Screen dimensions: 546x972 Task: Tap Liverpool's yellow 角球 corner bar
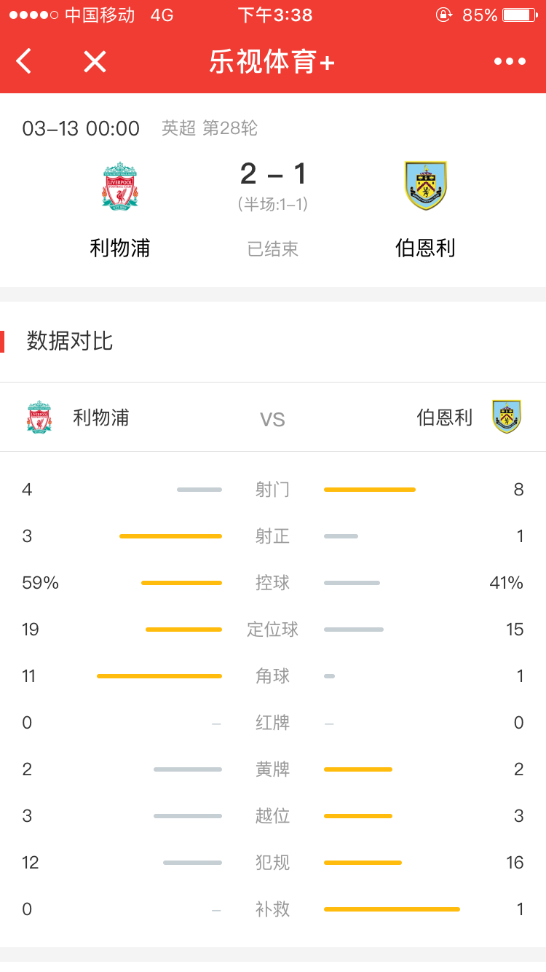159,676
